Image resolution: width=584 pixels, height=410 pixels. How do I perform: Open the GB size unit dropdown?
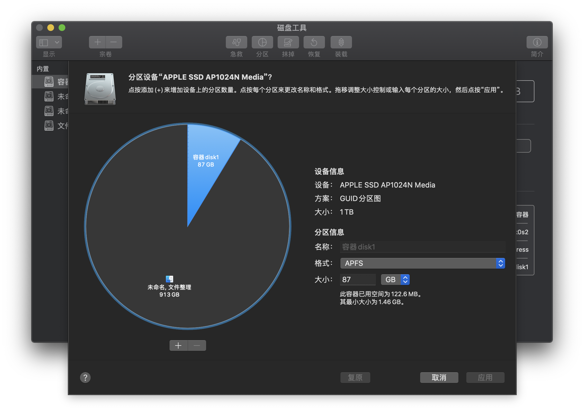coord(395,280)
